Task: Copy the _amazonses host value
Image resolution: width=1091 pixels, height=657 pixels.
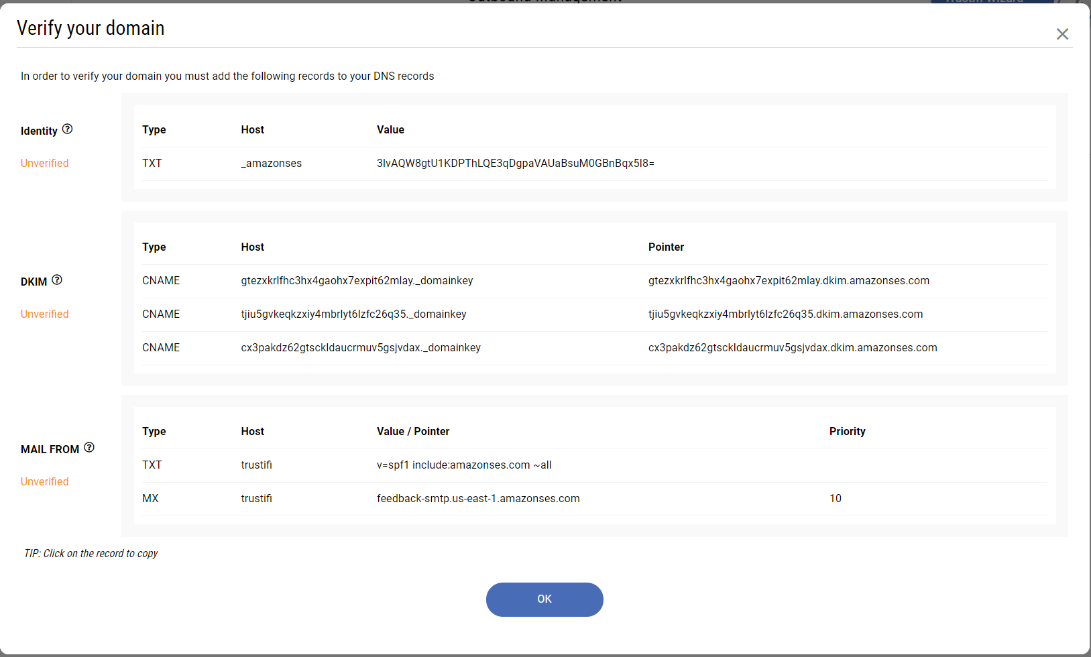Action: click(272, 163)
